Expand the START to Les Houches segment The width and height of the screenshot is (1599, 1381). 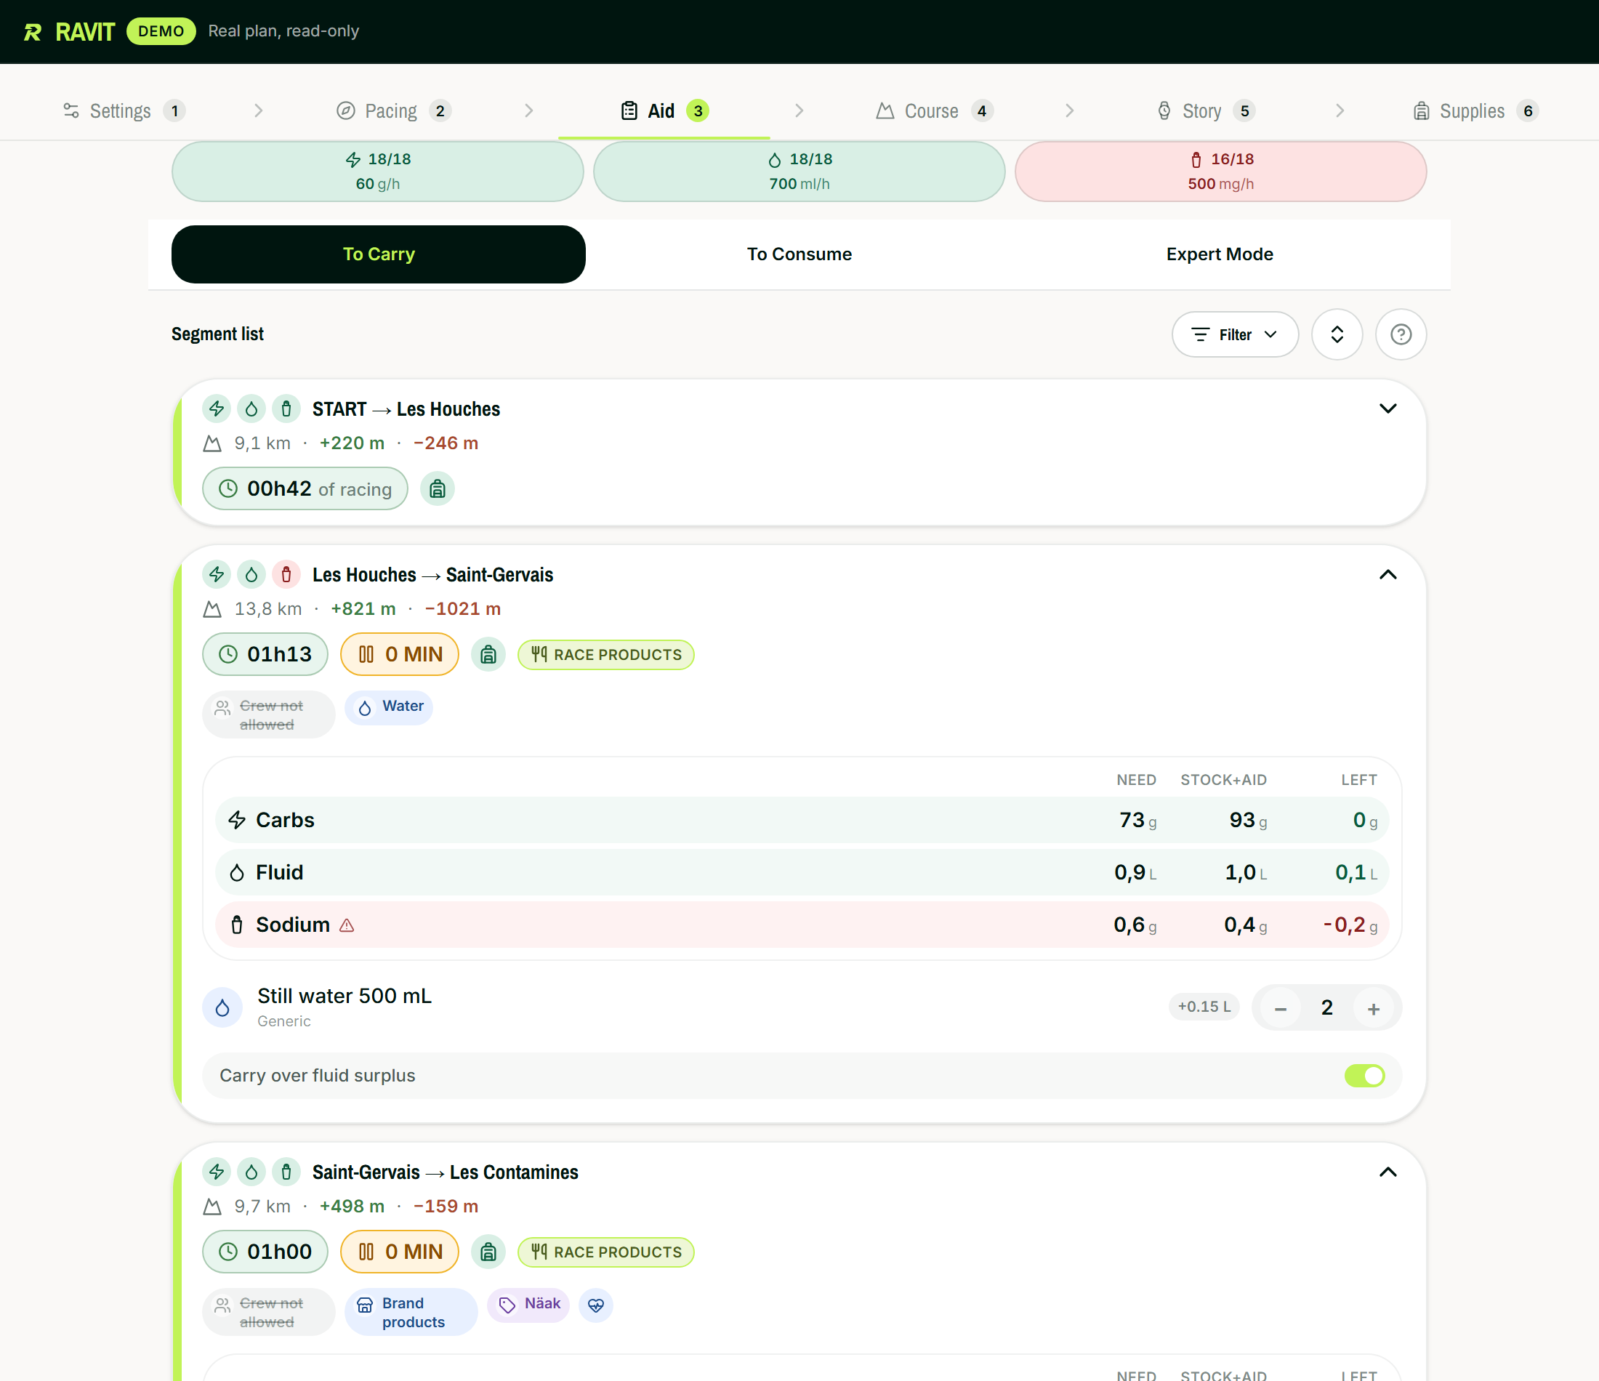[1387, 408]
